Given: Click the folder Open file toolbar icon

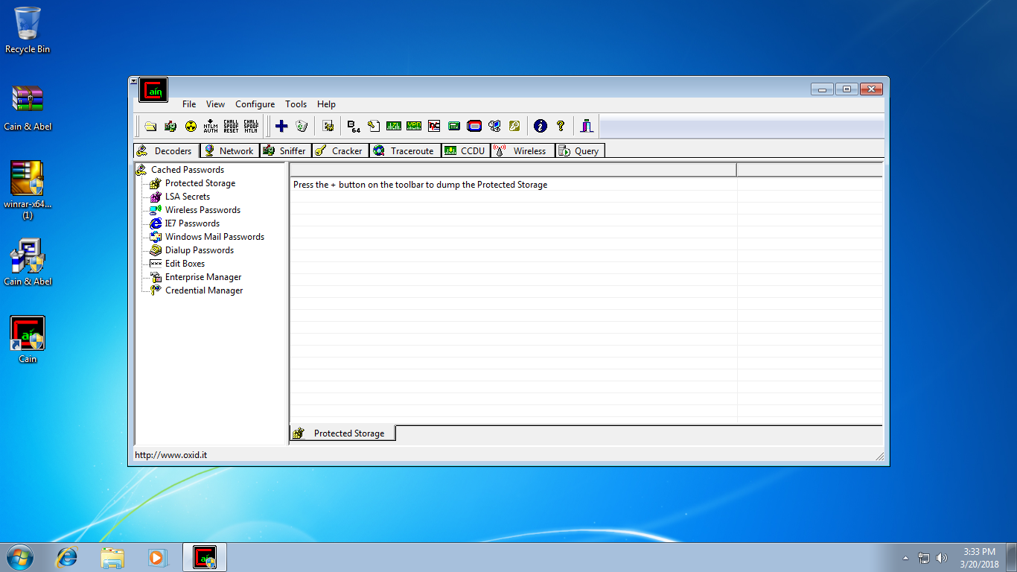Looking at the screenshot, I should 150,126.
